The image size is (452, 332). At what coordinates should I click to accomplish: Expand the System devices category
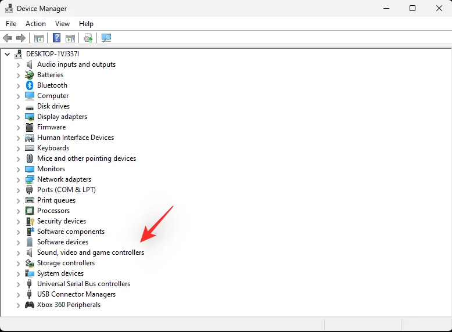pos(18,274)
